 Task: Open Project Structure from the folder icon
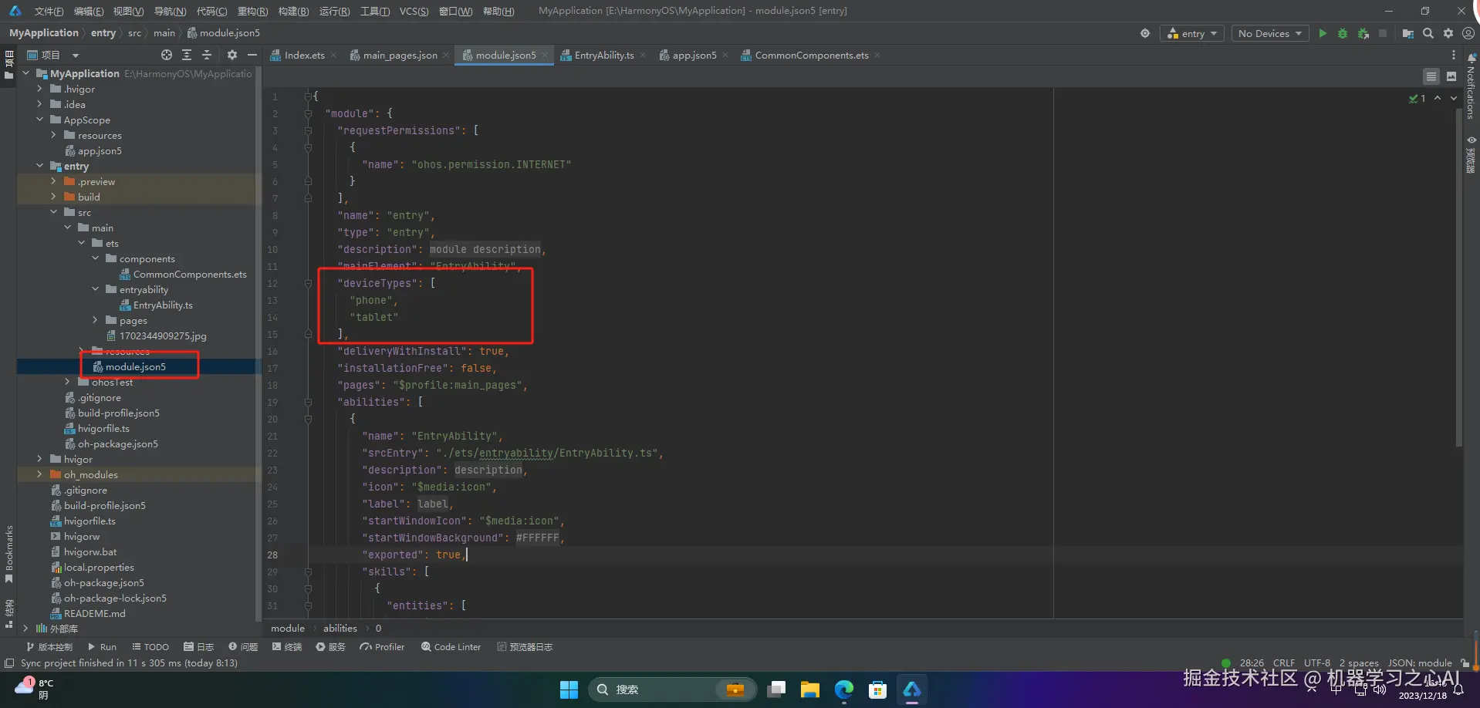click(1408, 33)
